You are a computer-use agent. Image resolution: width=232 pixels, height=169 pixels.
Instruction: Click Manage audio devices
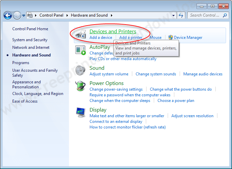click(203, 74)
